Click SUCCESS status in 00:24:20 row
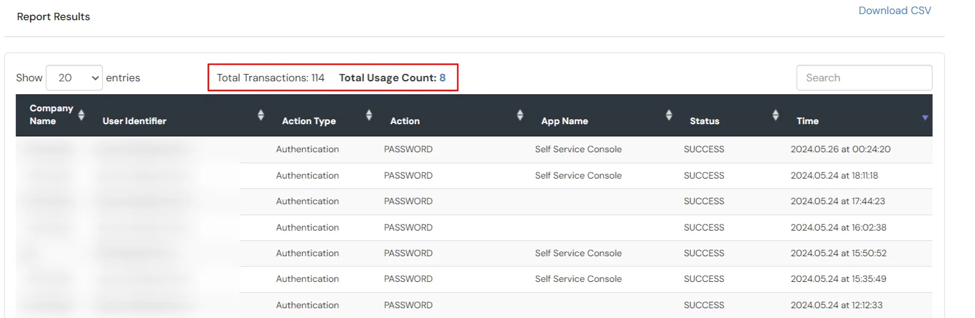This screenshot has height=318, width=975. [704, 149]
